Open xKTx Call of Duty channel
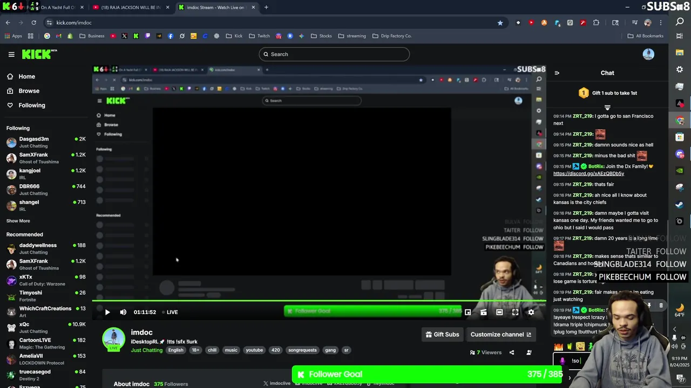The width and height of the screenshot is (691, 388). click(x=46, y=280)
